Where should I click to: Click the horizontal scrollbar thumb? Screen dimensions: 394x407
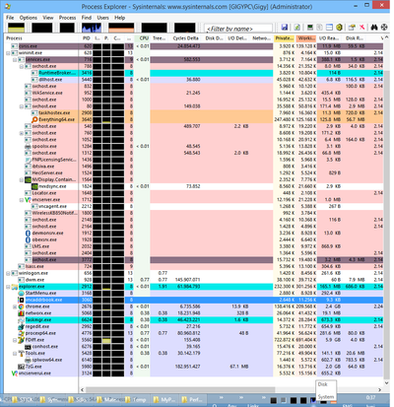click(180, 389)
